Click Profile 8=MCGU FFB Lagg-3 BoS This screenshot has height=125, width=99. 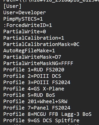[47, 114]
